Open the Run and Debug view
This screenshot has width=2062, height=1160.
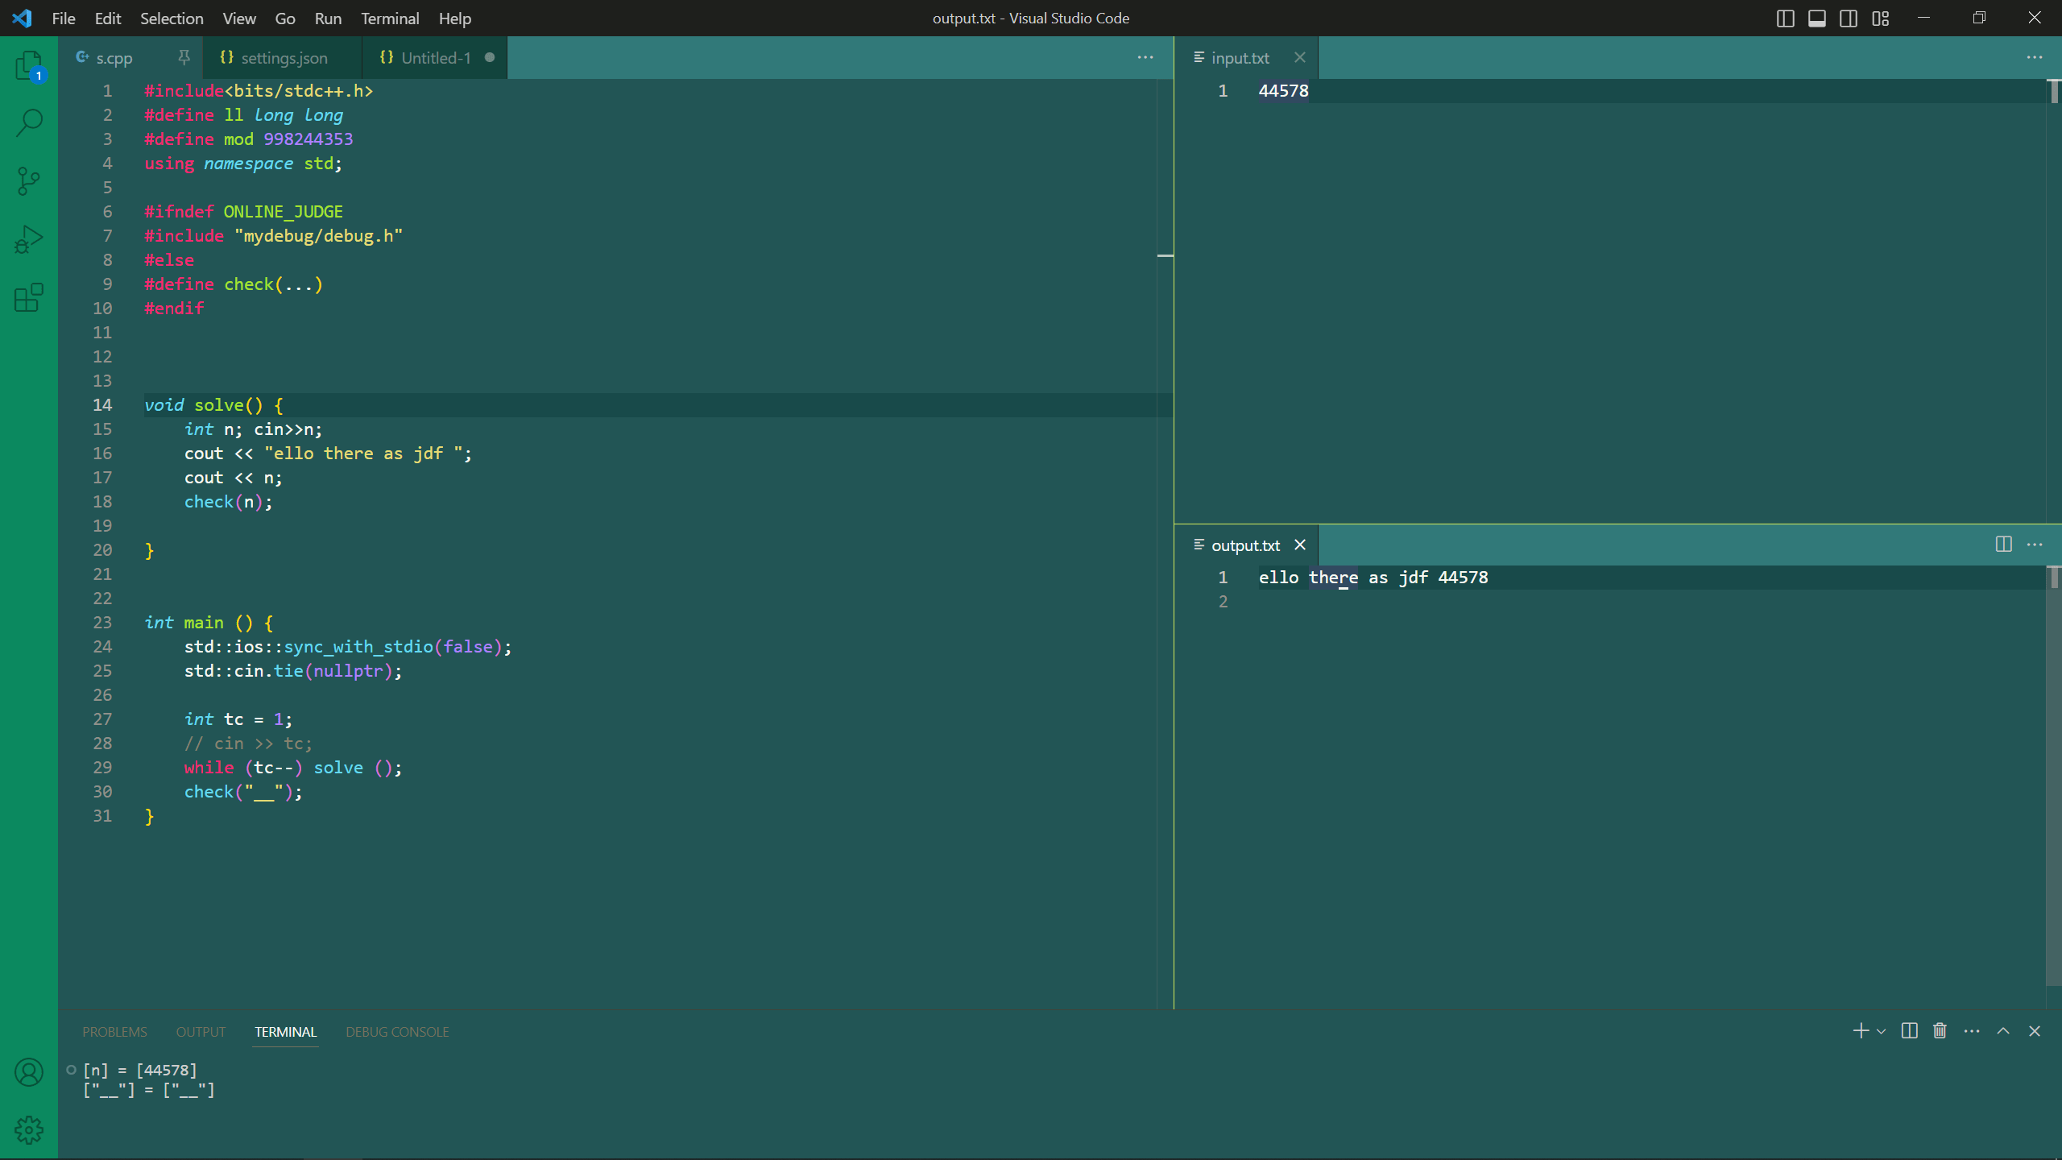[29, 239]
